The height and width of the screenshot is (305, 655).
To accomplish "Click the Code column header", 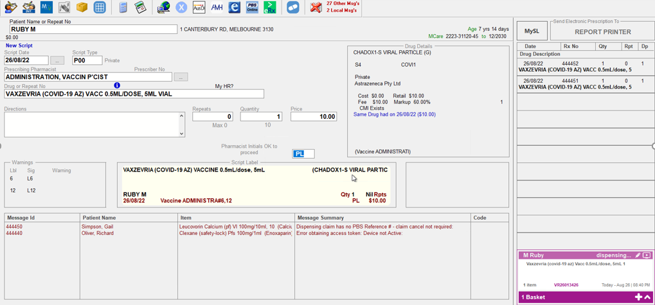I will (x=489, y=218).
